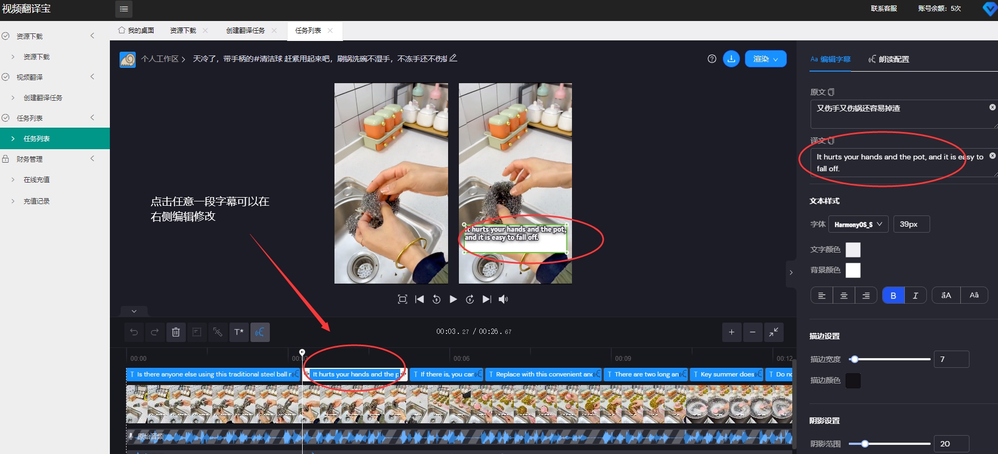
Task: Select the 编辑字幕 tab
Action: (x=830, y=59)
